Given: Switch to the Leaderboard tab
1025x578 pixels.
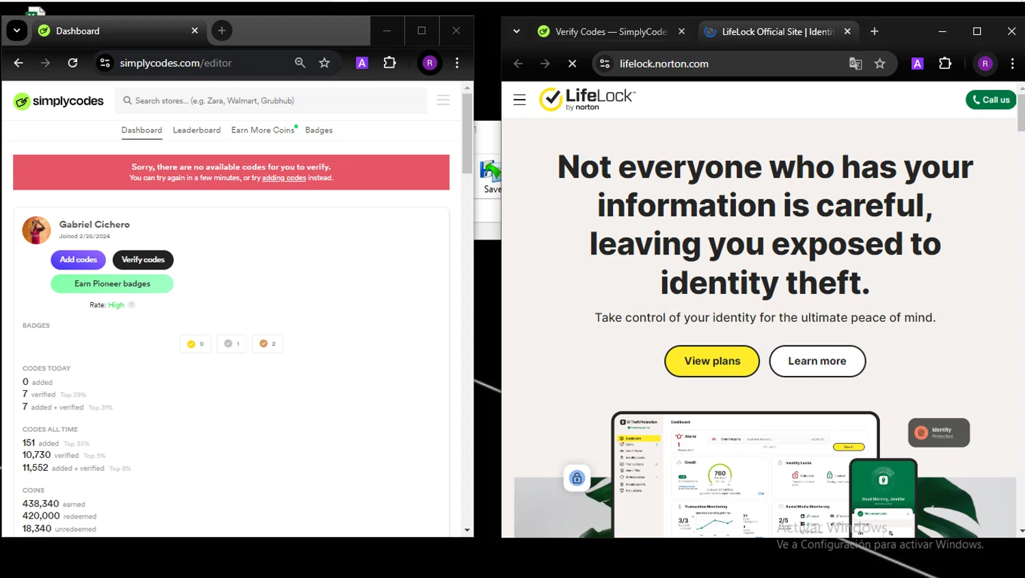Looking at the screenshot, I should pos(197,130).
